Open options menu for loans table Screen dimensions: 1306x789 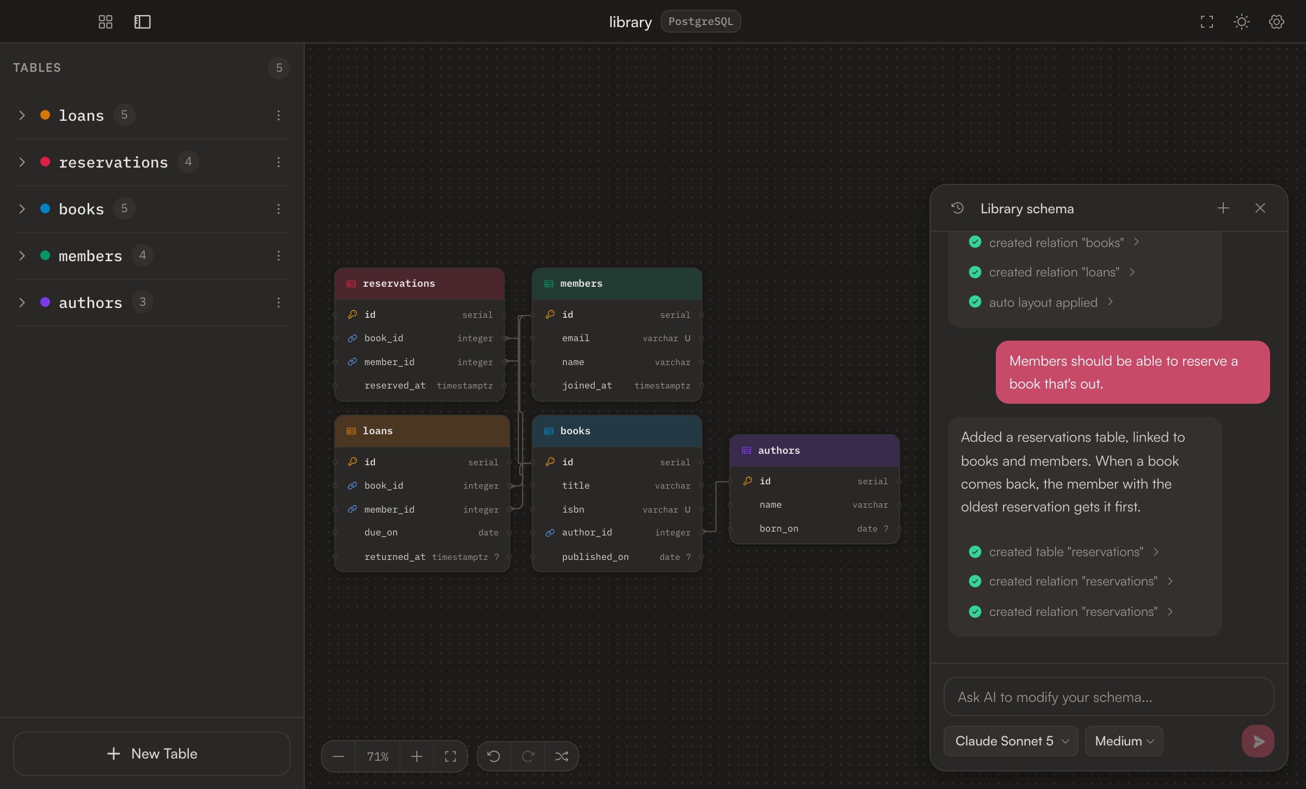pyautogui.click(x=279, y=115)
